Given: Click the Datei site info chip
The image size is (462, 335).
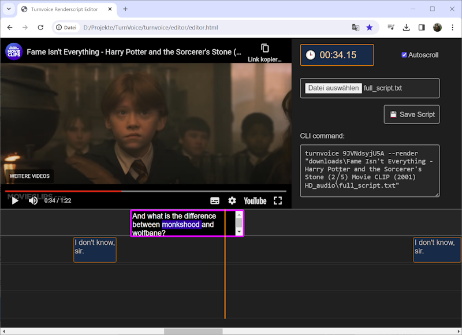Looking at the screenshot, I should click(66, 27).
